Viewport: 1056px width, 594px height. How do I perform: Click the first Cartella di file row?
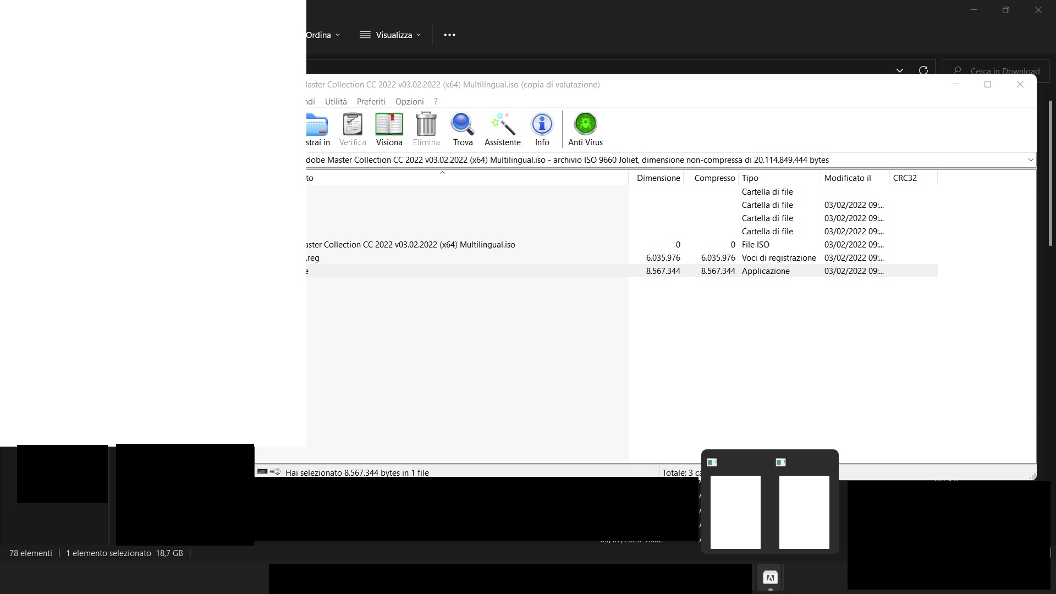pyautogui.click(x=621, y=192)
